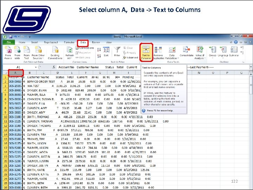Select column N header
Screen dimensions: 253x190
[199, 73]
